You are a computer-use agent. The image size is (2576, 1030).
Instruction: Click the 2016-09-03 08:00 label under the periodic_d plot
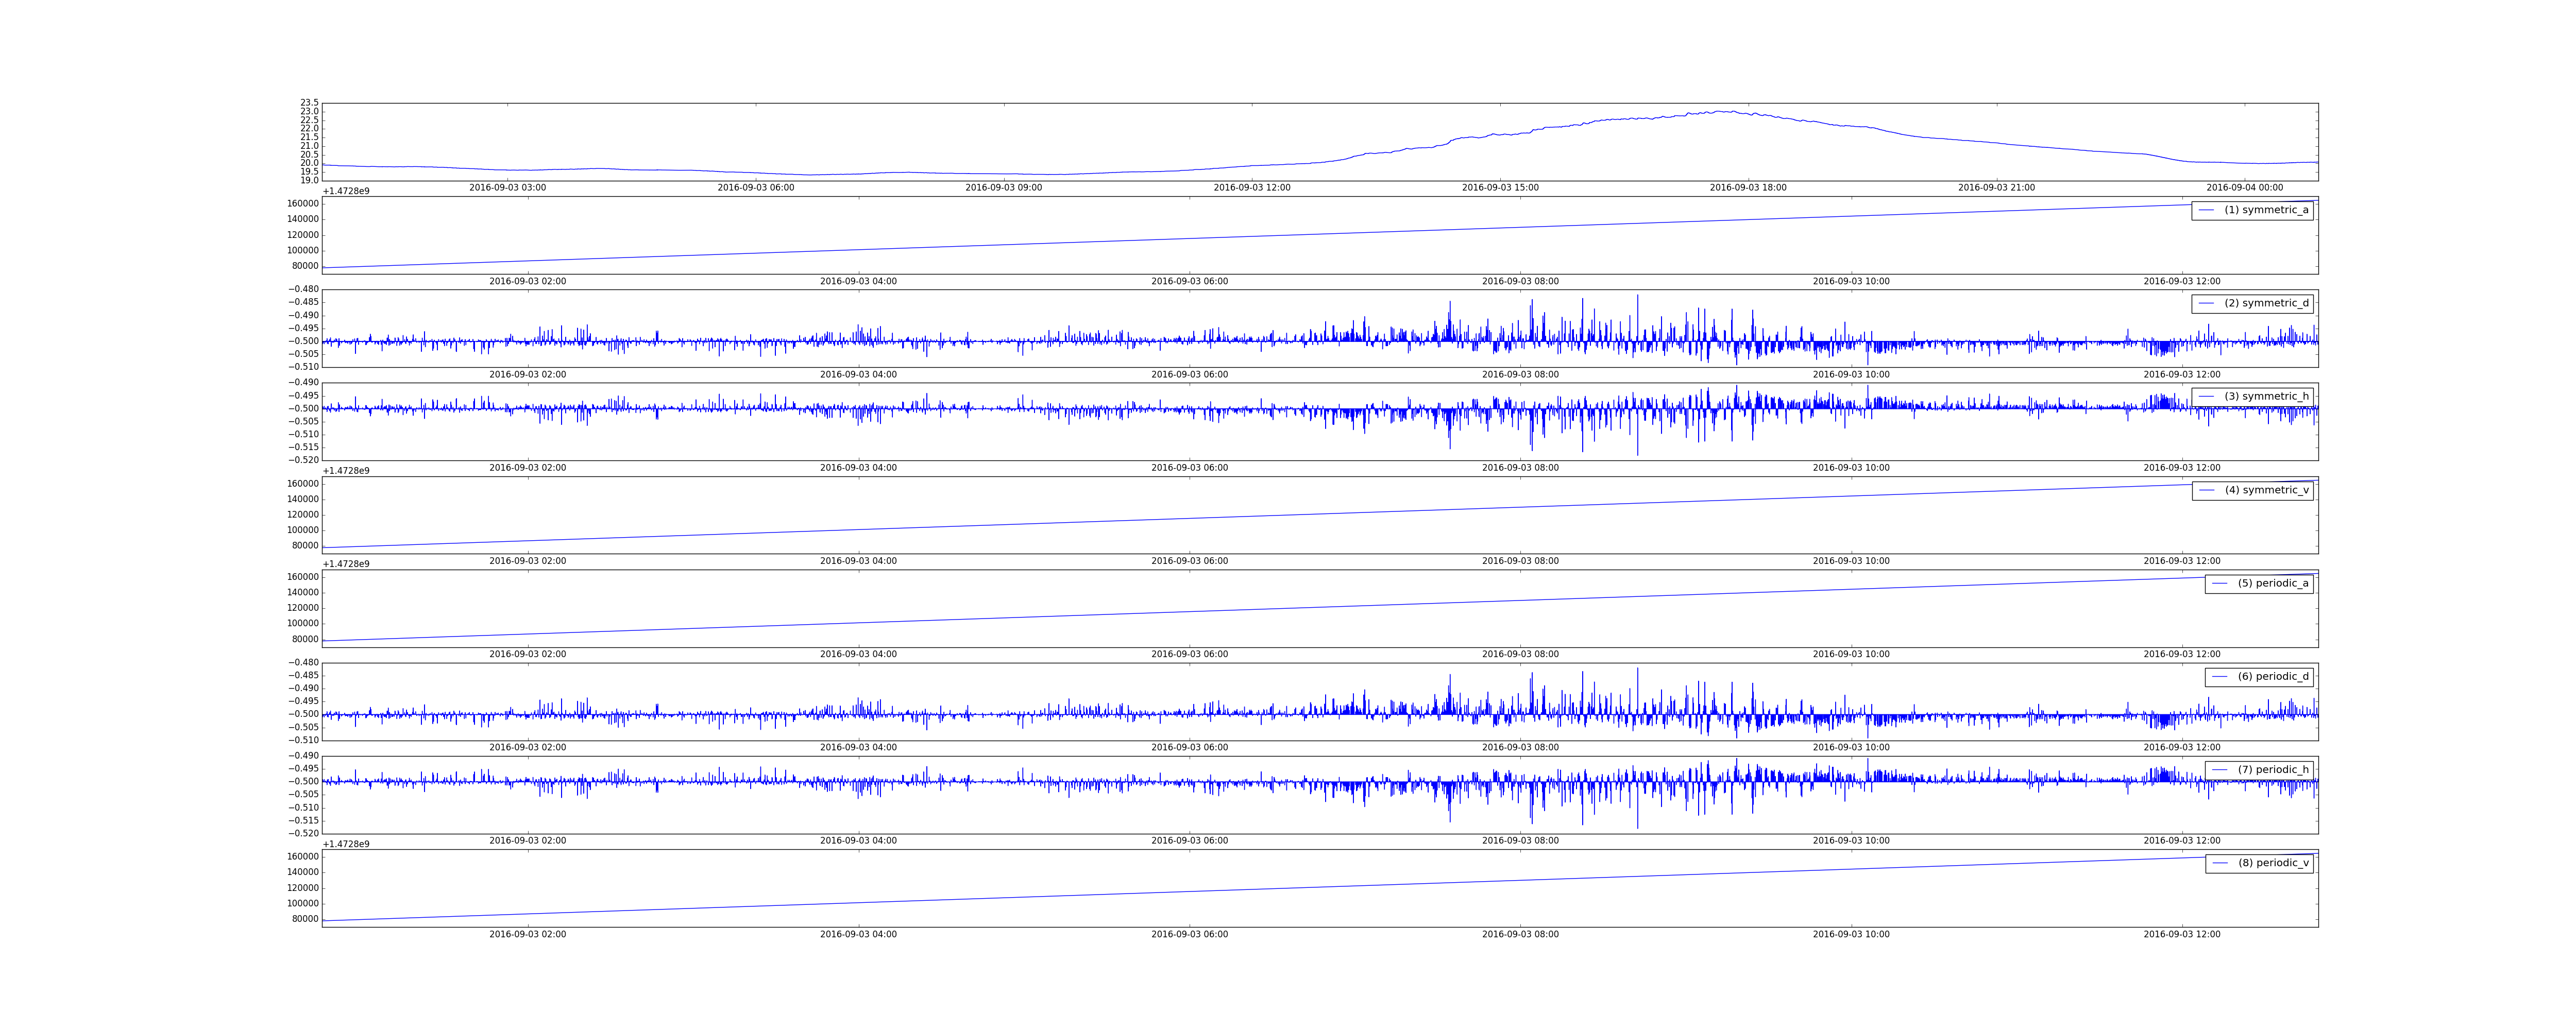(x=1520, y=748)
